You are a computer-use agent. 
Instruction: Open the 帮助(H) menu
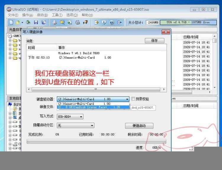click(x=87, y=15)
